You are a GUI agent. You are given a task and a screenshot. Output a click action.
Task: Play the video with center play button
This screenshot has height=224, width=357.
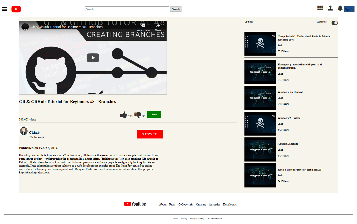click(93, 58)
